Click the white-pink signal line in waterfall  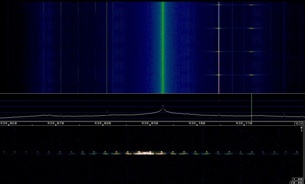(219, 47)
